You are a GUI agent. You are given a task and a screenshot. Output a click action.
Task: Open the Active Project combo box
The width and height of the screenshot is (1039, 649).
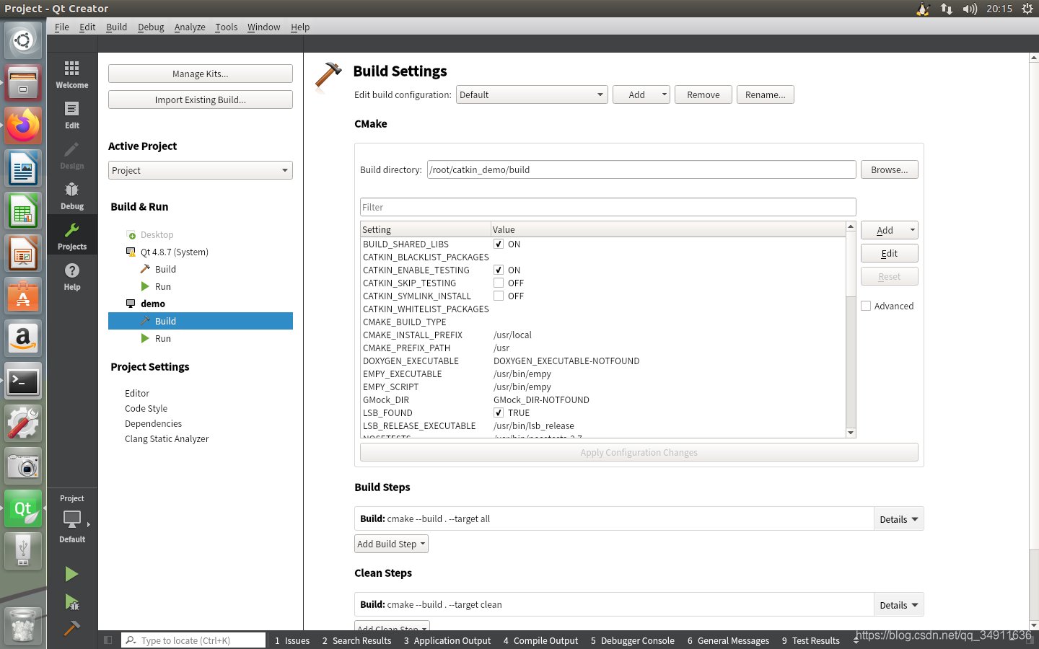(201, 170)
